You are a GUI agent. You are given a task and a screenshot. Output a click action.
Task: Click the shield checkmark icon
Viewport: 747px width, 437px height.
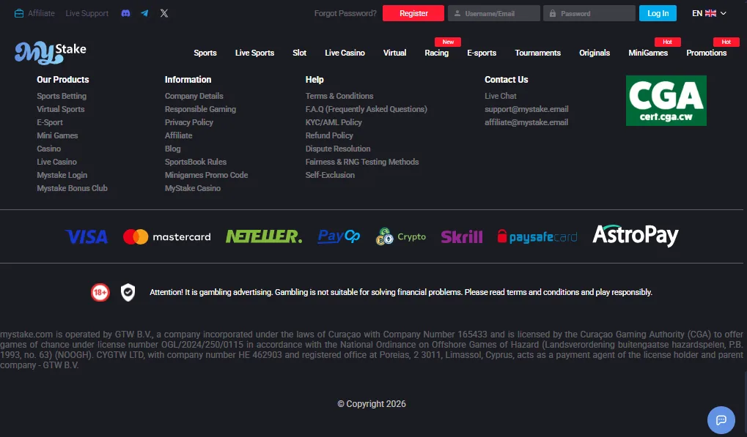pos(128,293)
